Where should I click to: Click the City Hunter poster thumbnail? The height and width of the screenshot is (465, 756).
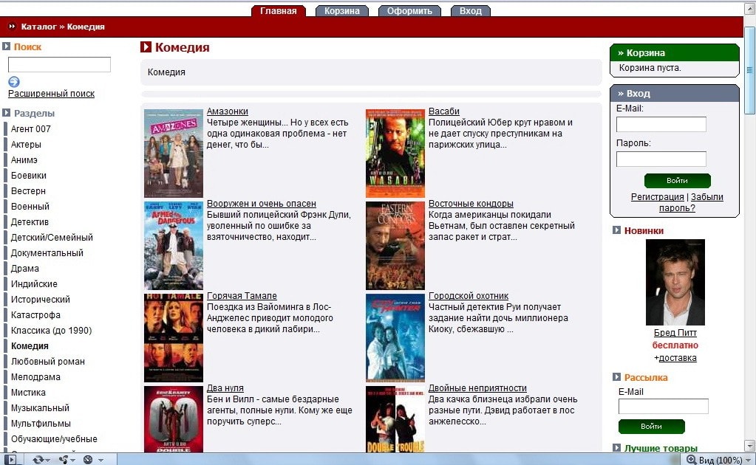pos(395,338)
